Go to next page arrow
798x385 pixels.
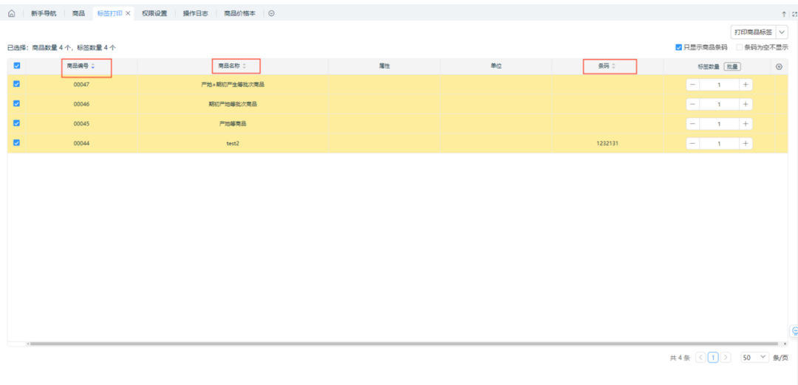pyautogui.click(x=726, y=358)
